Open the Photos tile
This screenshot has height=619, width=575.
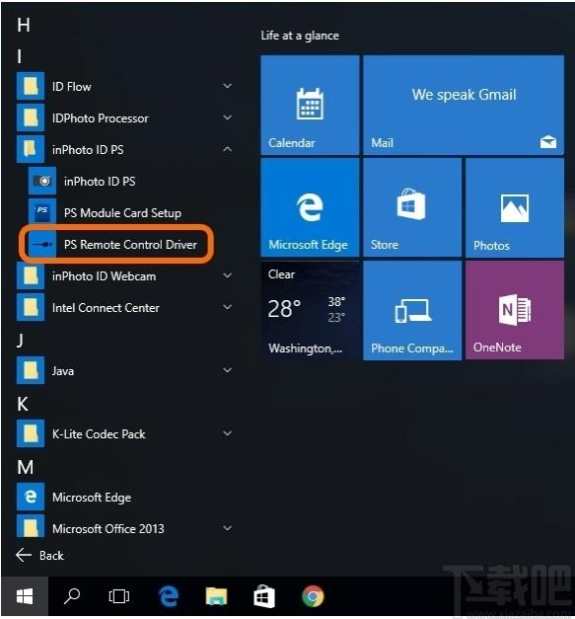pos(515,207)
